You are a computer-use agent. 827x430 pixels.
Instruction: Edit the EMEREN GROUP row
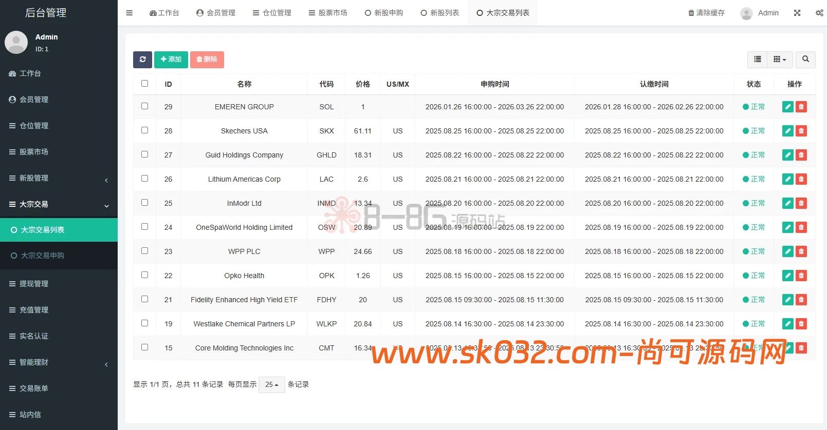pyautogui.click(x=788, y=107)
